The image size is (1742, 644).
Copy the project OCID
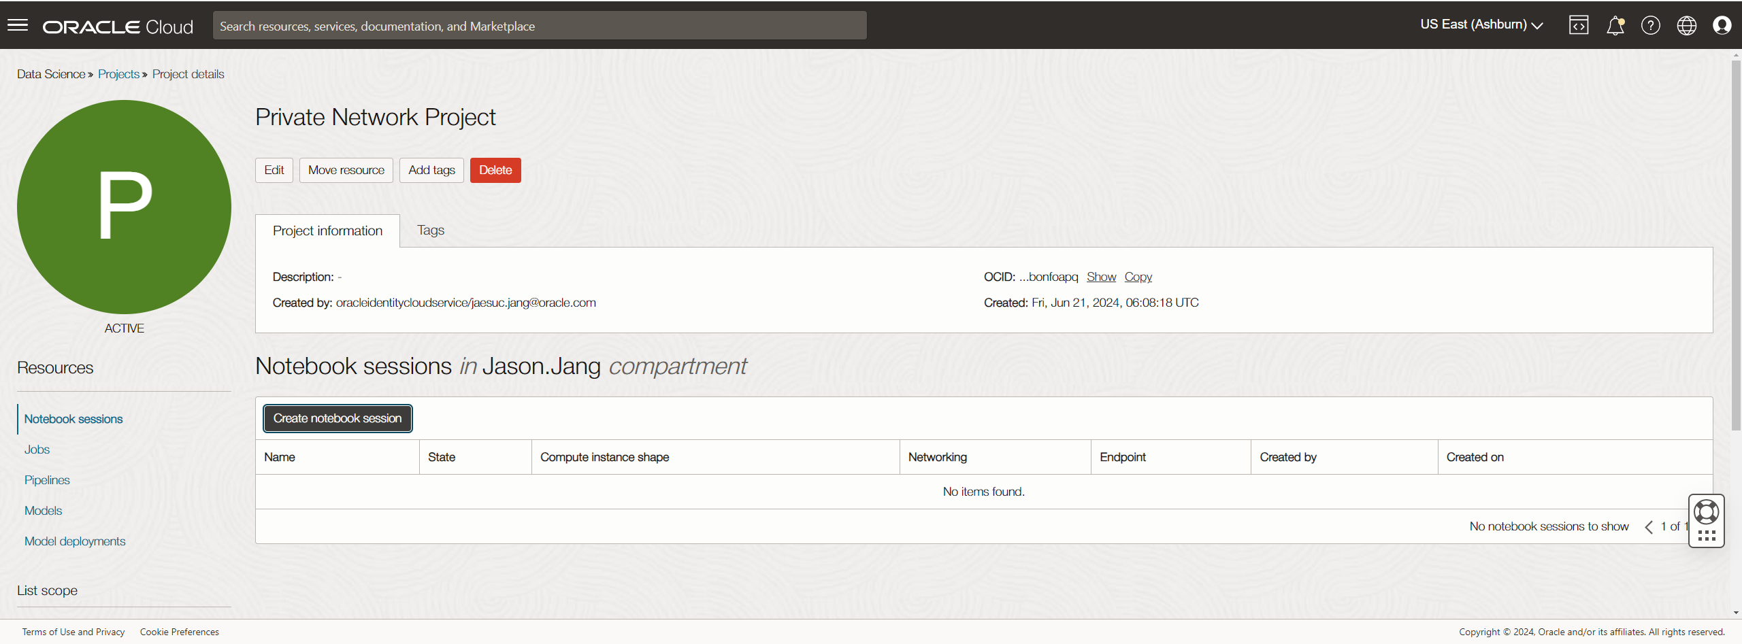click(1138, 277)
